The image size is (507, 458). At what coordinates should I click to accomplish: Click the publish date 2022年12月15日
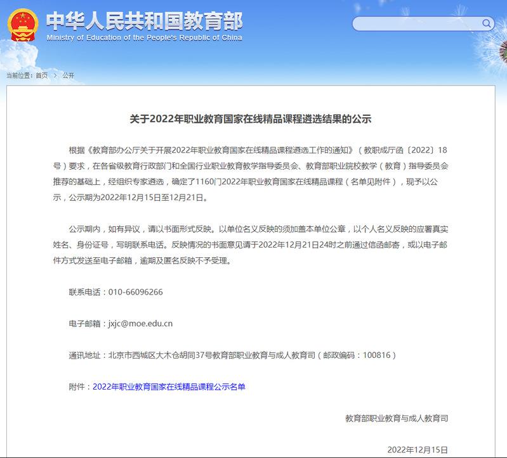click(x=418, y=449)
